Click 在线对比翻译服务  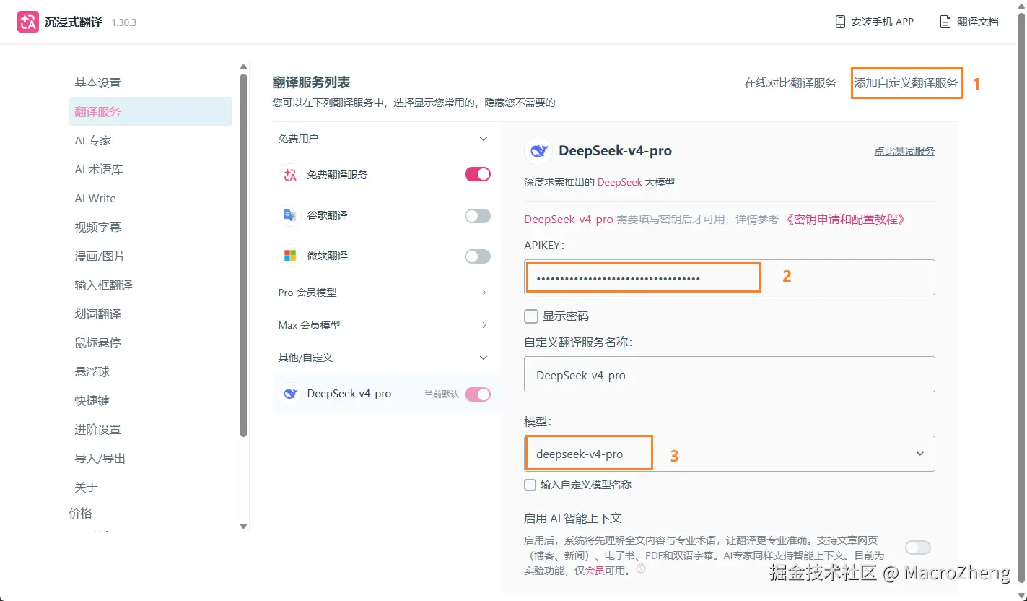[x=790, y=83]
